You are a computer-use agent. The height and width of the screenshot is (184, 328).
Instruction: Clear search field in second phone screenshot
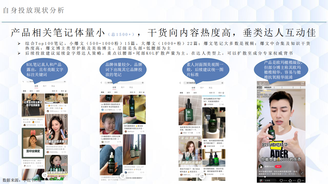[x=143, y=83]
